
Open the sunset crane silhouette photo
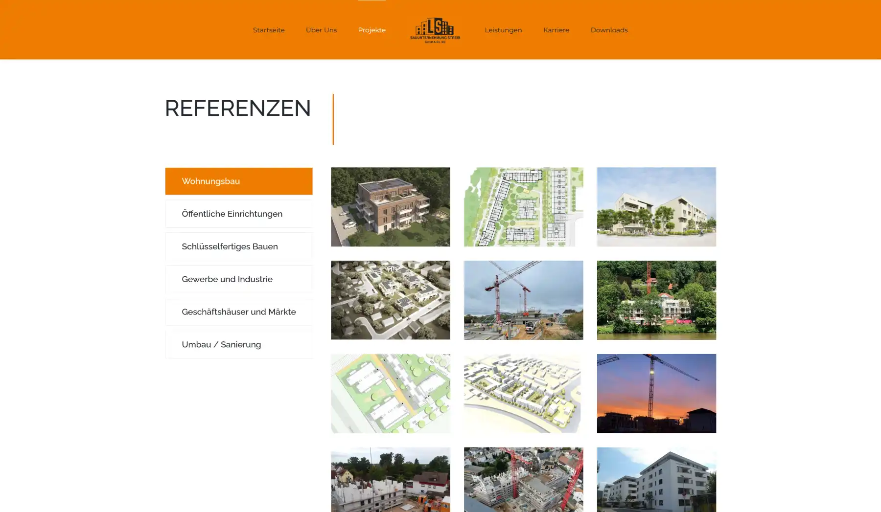tap(656, 393)
